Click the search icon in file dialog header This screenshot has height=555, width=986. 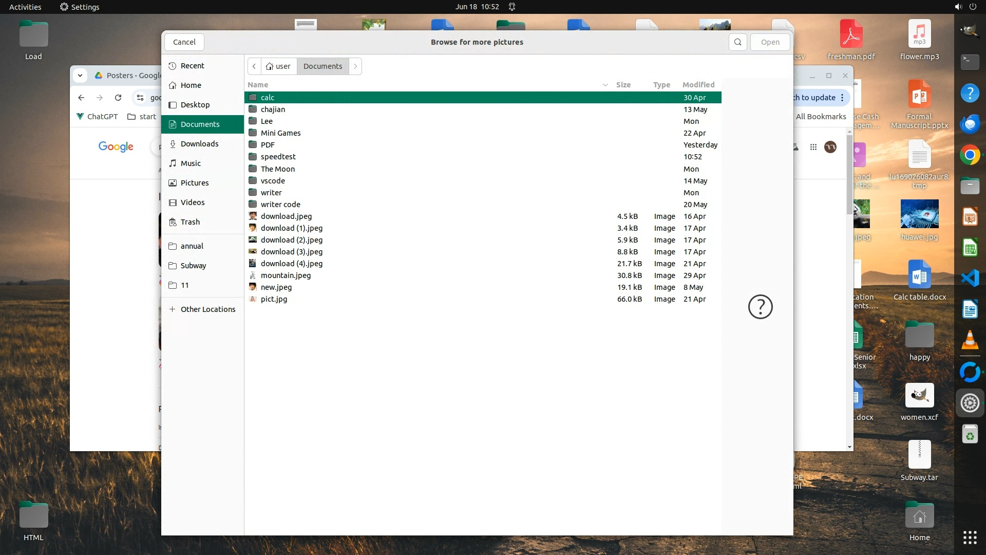coord(737,42)
